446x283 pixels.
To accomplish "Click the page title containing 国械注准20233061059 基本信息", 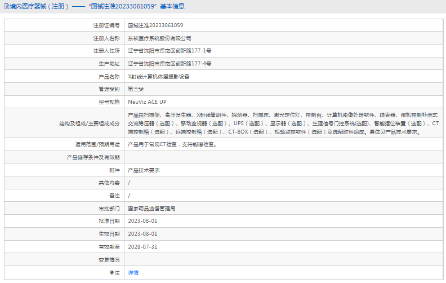I will click(97, 6).
